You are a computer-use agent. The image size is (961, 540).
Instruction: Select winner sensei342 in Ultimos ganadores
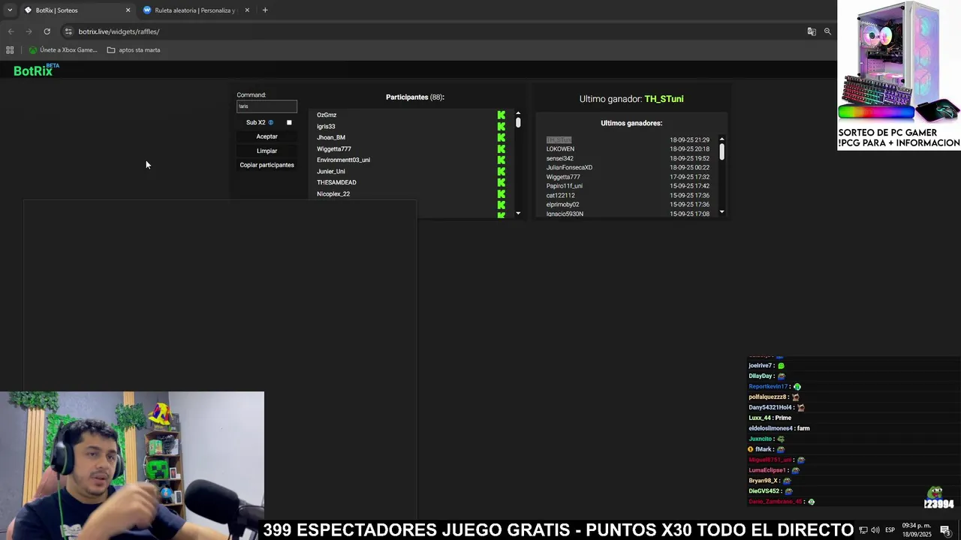pos(560,158)
